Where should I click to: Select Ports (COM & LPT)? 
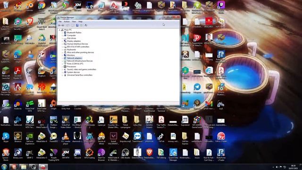75,64
